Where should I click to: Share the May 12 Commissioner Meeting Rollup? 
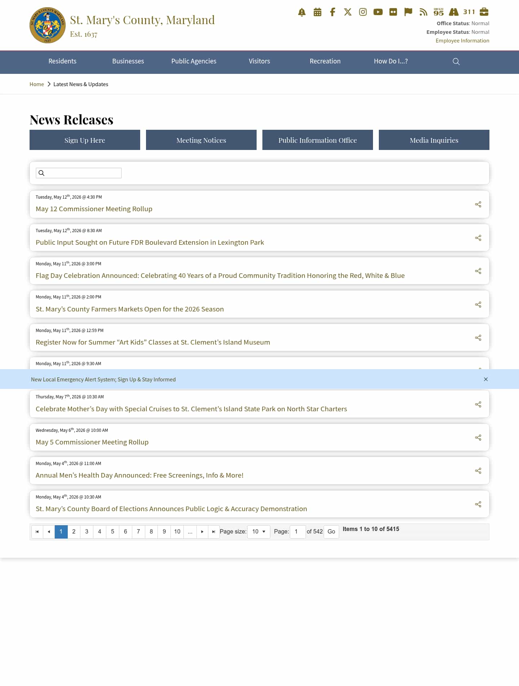pos(478,204)
